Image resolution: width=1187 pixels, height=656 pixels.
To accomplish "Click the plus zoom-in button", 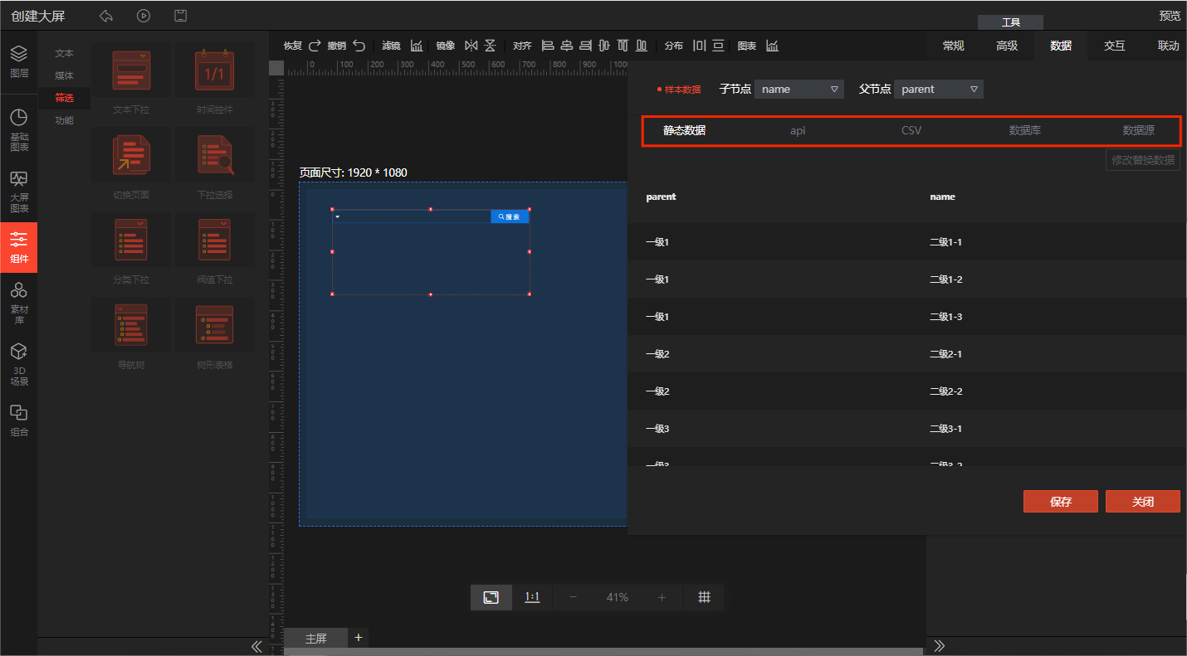I will [662, 597].
